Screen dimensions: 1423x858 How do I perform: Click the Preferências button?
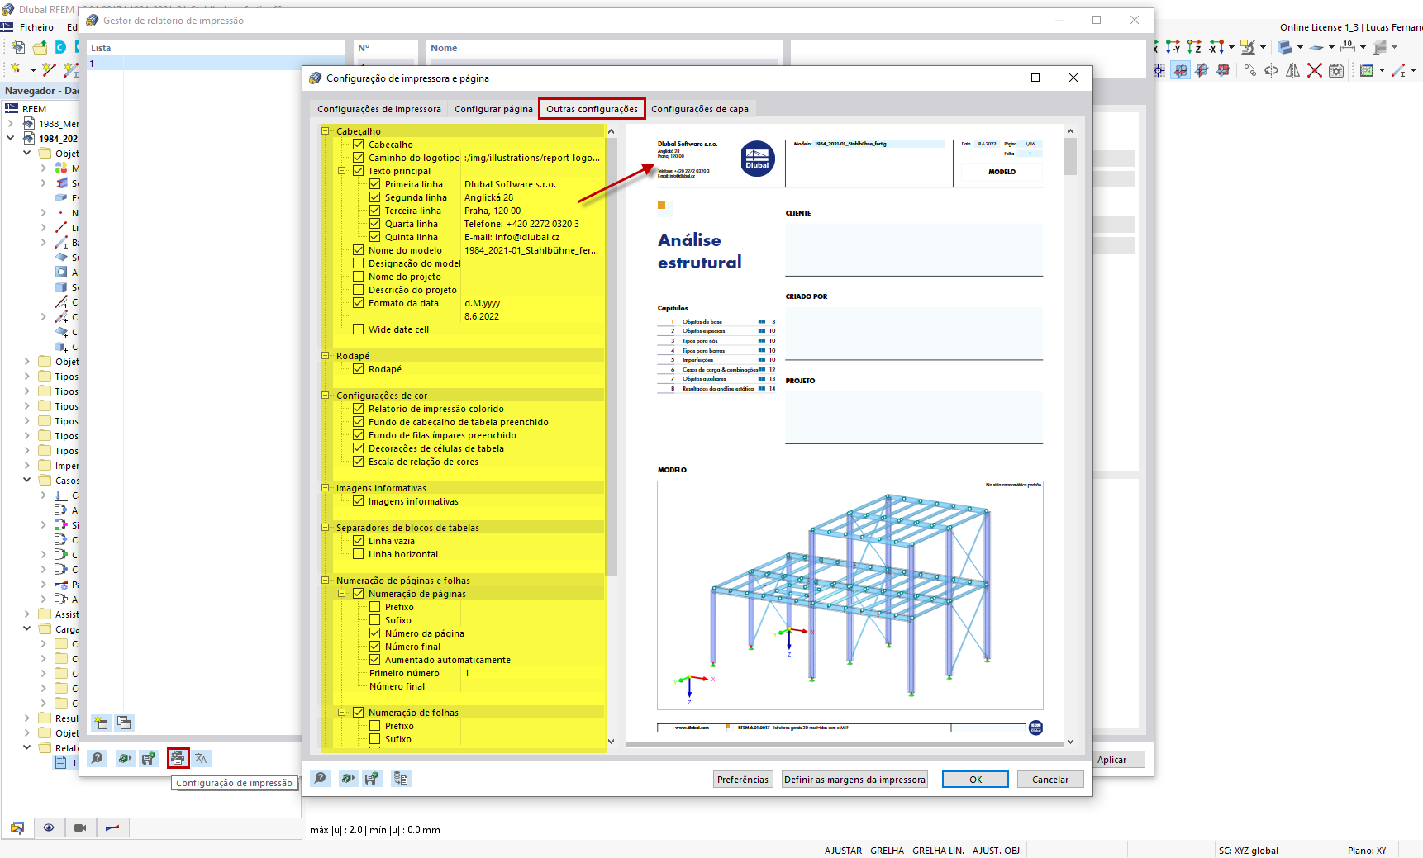[741, 779]
